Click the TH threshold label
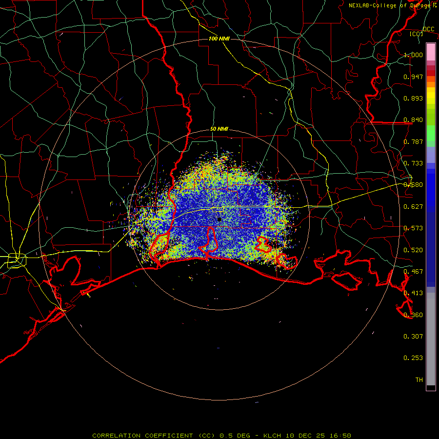439x439 pixels. 419,380
